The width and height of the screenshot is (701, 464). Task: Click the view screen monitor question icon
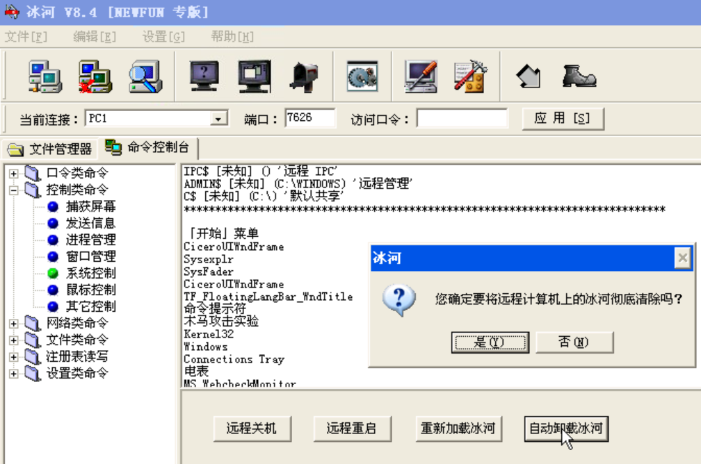point(204,76)
